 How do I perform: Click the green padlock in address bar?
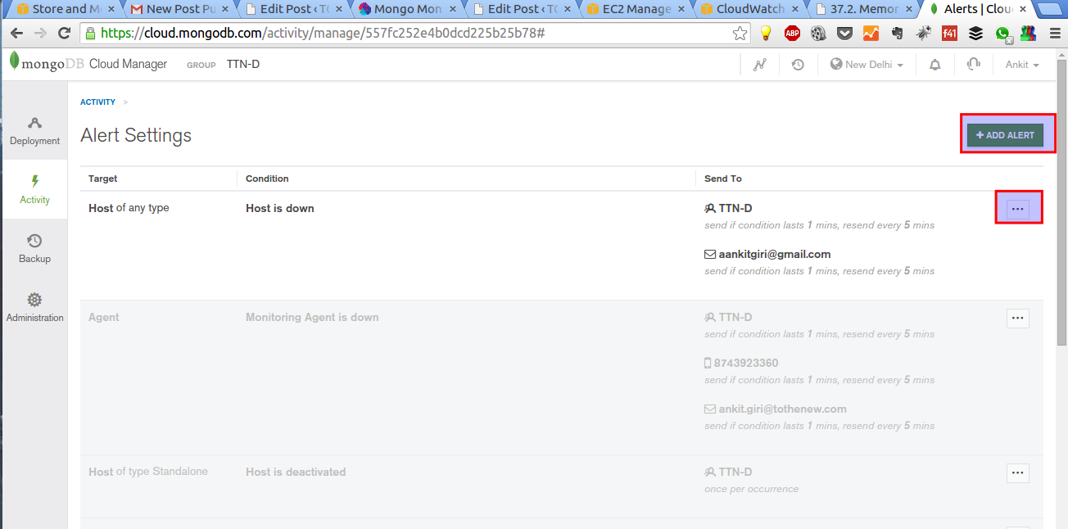pyautogui.click(x=91, y=34)
